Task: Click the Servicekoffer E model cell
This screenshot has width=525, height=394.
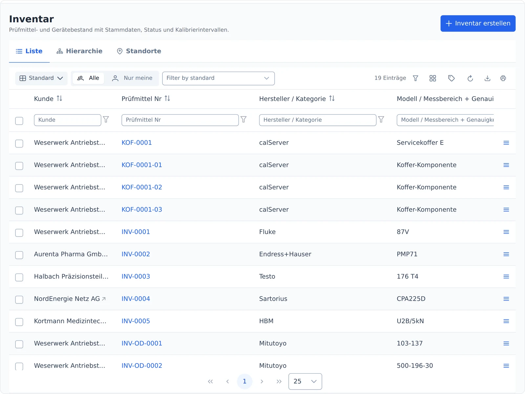Action: (420, 143)
